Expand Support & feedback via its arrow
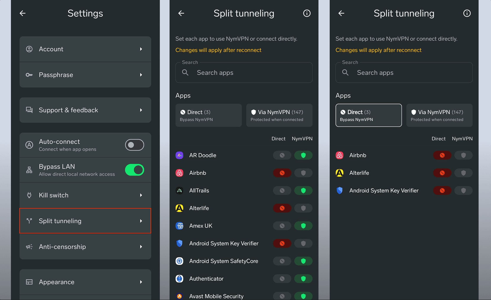This screenshot has height=300, width=491. 141,110
